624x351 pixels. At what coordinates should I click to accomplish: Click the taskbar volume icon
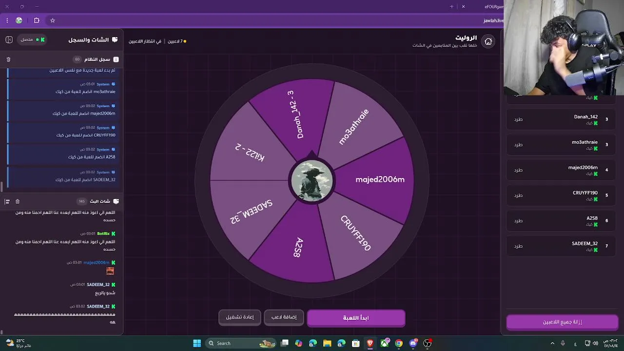[596, 343]
